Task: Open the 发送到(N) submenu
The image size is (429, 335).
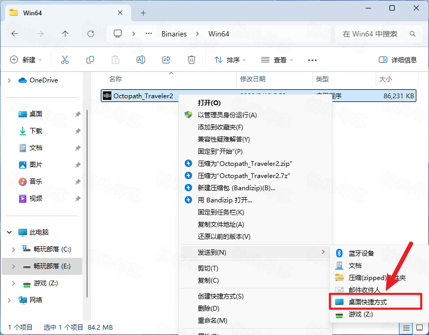Action: point(255,252)
